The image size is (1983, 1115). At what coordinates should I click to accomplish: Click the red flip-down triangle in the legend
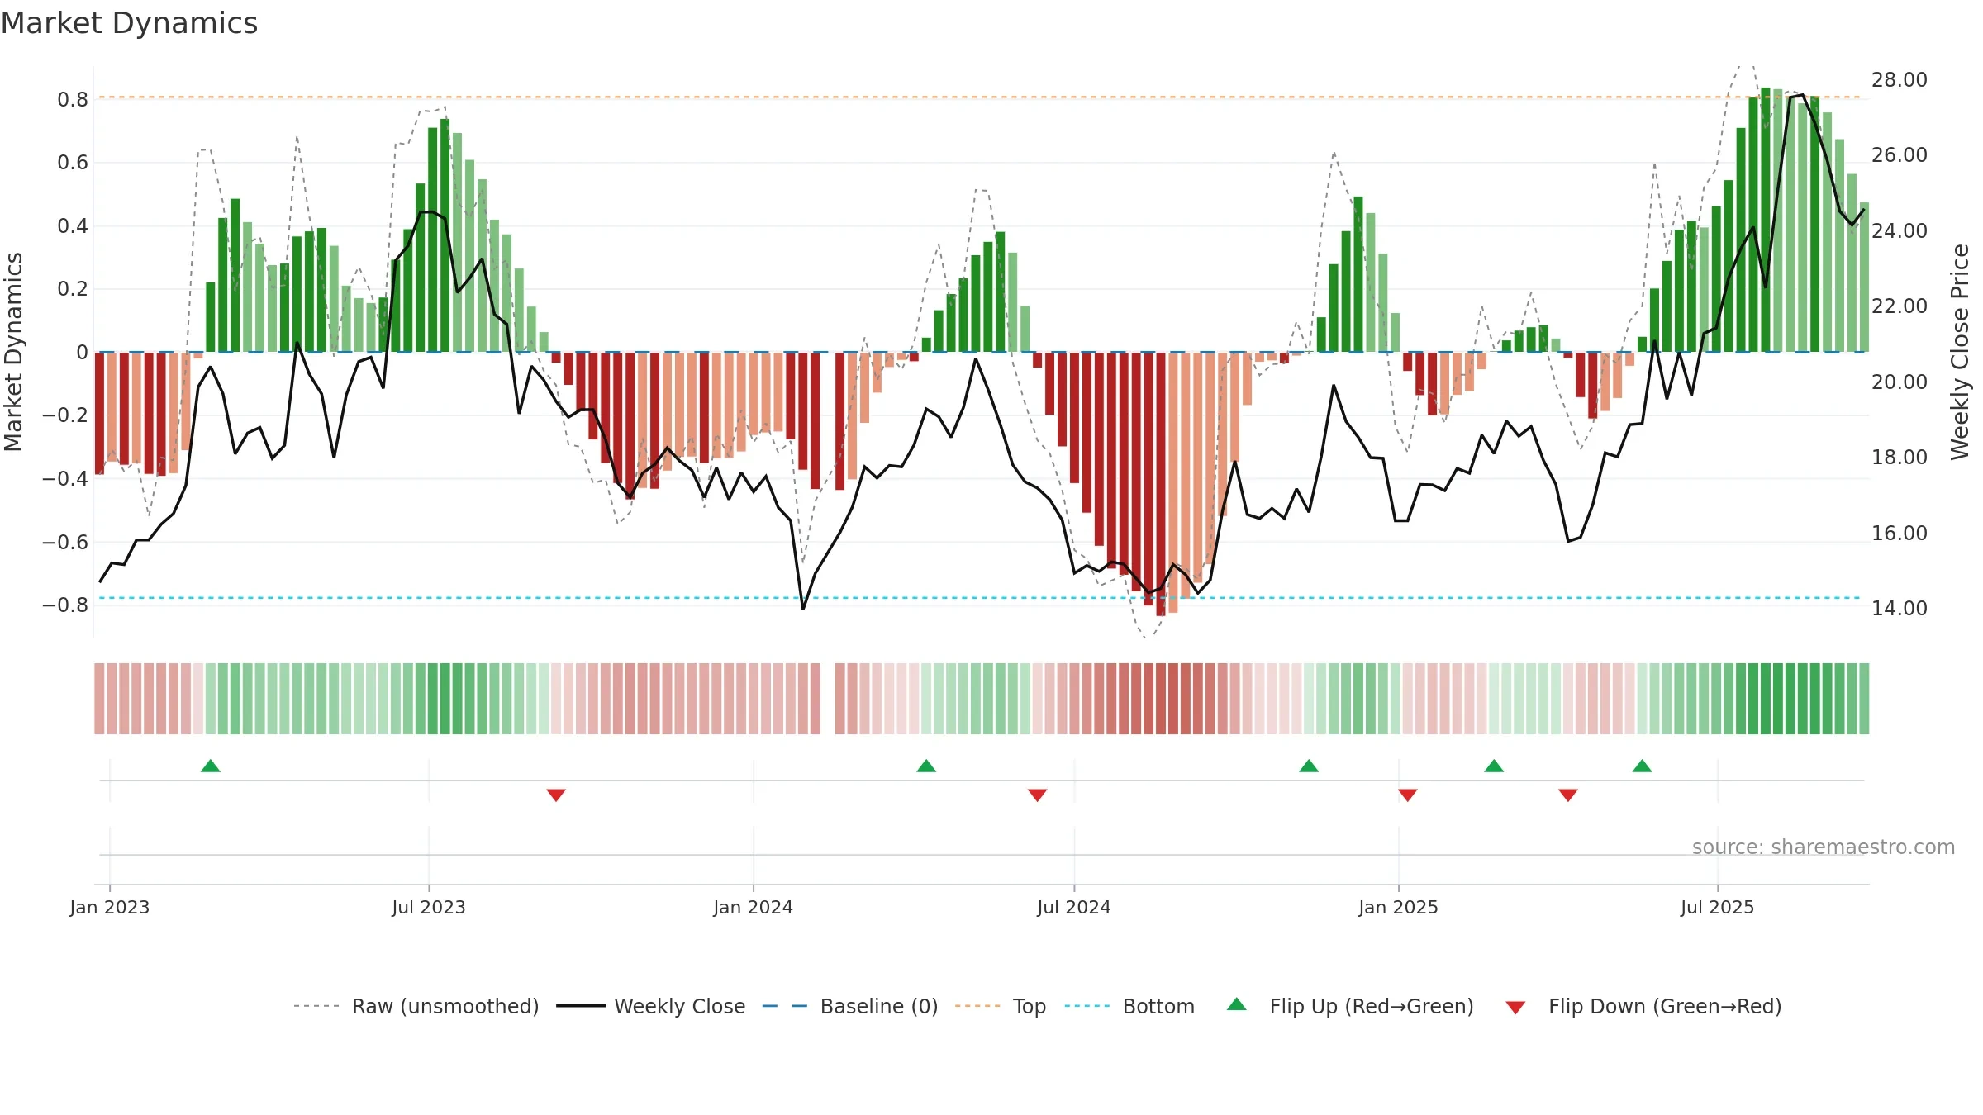[x=1515, y=1008]
